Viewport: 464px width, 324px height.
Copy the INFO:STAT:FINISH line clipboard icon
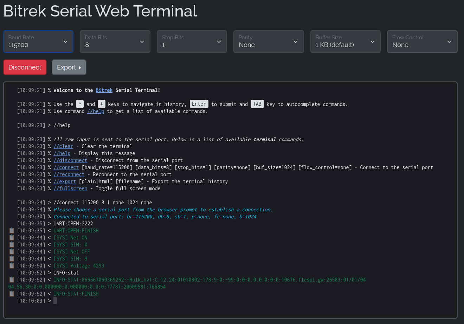(12, 294)
